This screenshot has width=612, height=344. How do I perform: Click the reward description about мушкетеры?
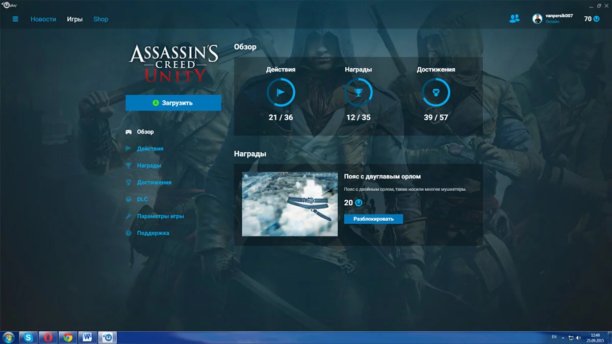(x=405, y=189)
